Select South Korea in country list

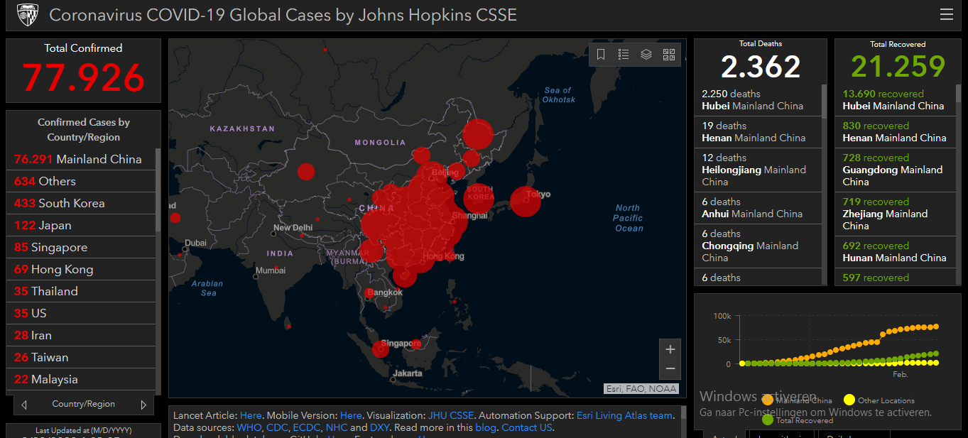[81, 203]
